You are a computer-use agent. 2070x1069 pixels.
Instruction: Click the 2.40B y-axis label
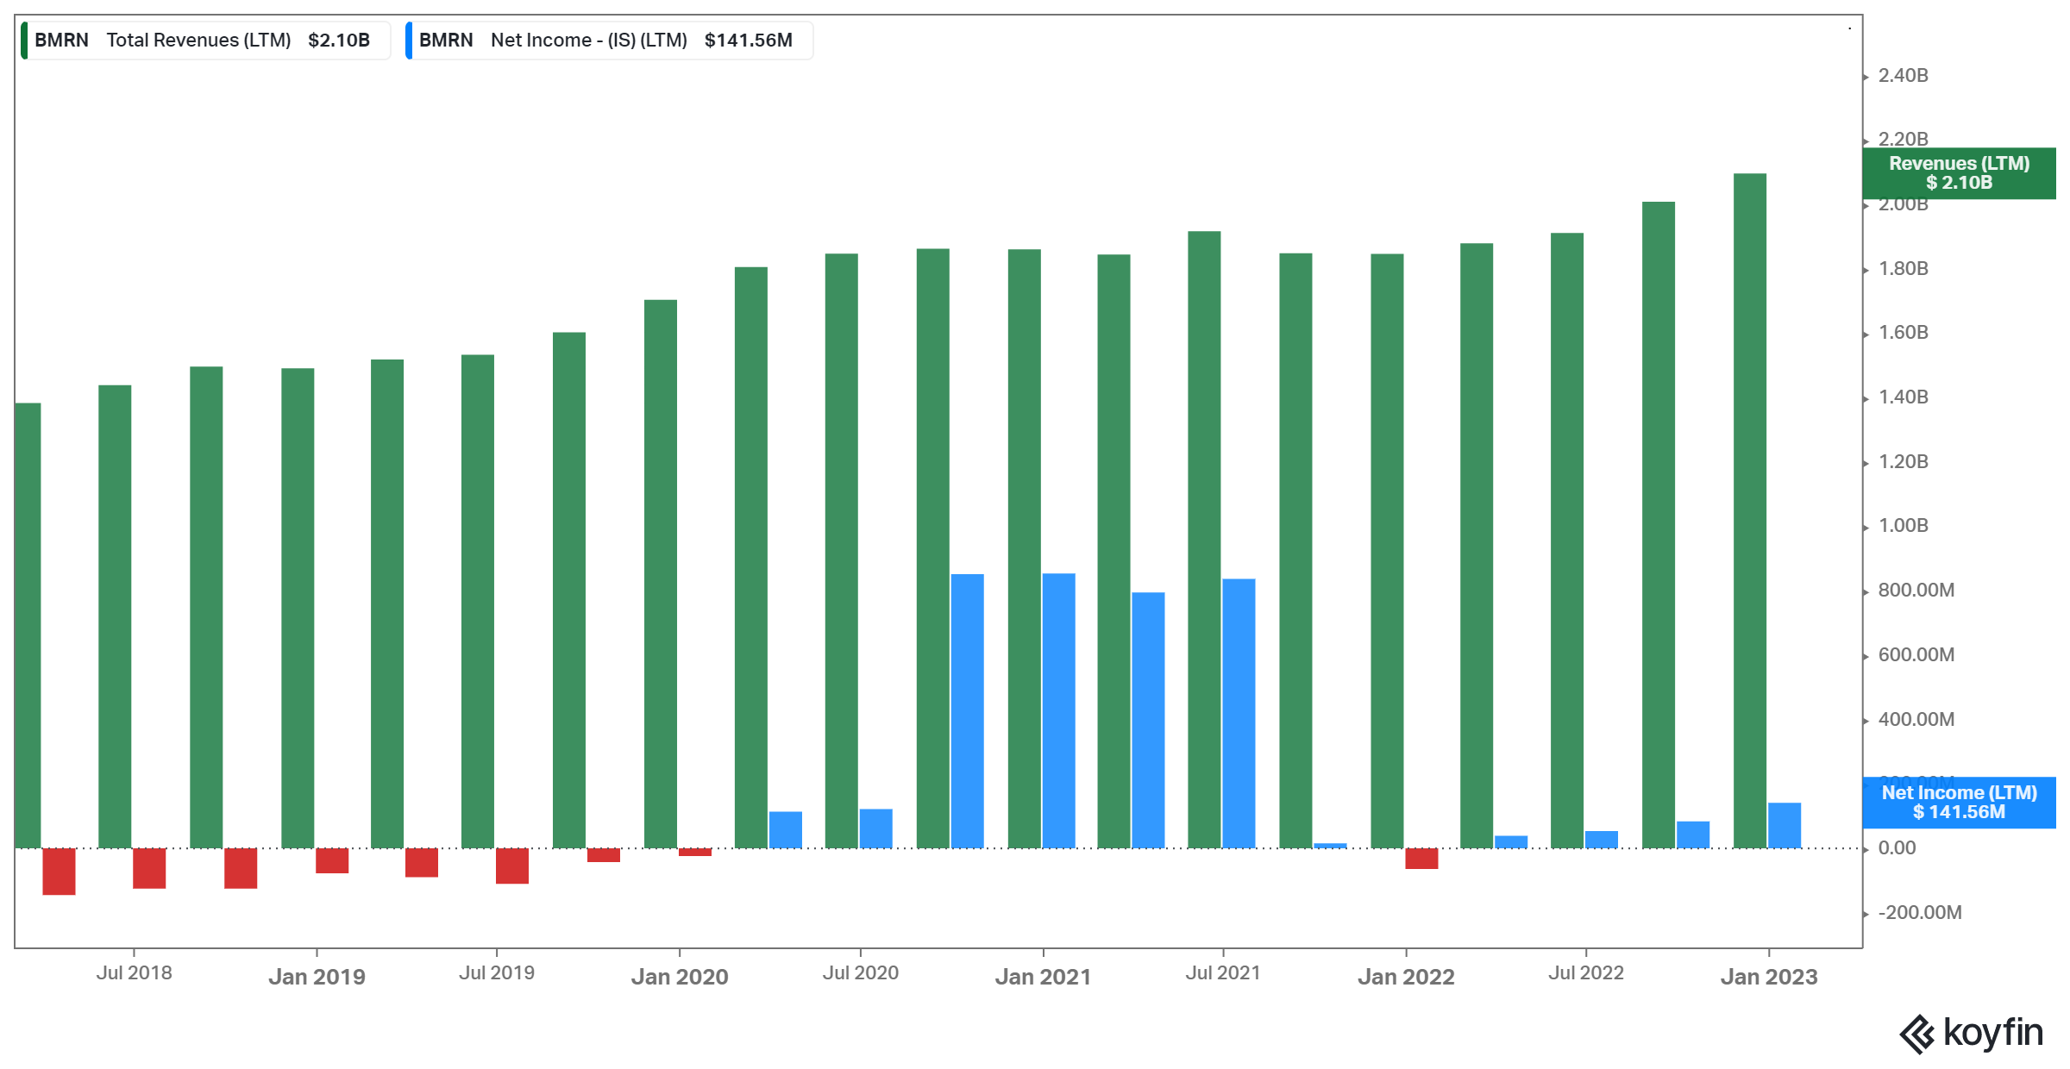[x=1903, y=76]
